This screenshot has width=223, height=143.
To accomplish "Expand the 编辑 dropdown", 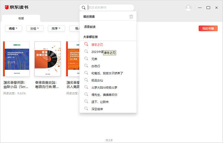I will tap(13, 29).
